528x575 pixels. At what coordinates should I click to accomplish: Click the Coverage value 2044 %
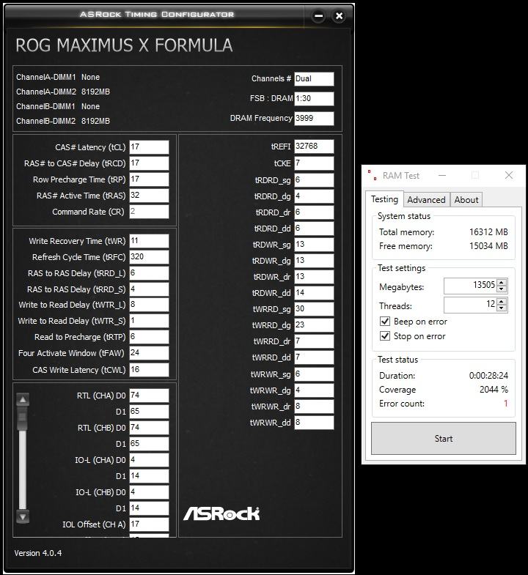pyautogui.click(x=494, y=390)
